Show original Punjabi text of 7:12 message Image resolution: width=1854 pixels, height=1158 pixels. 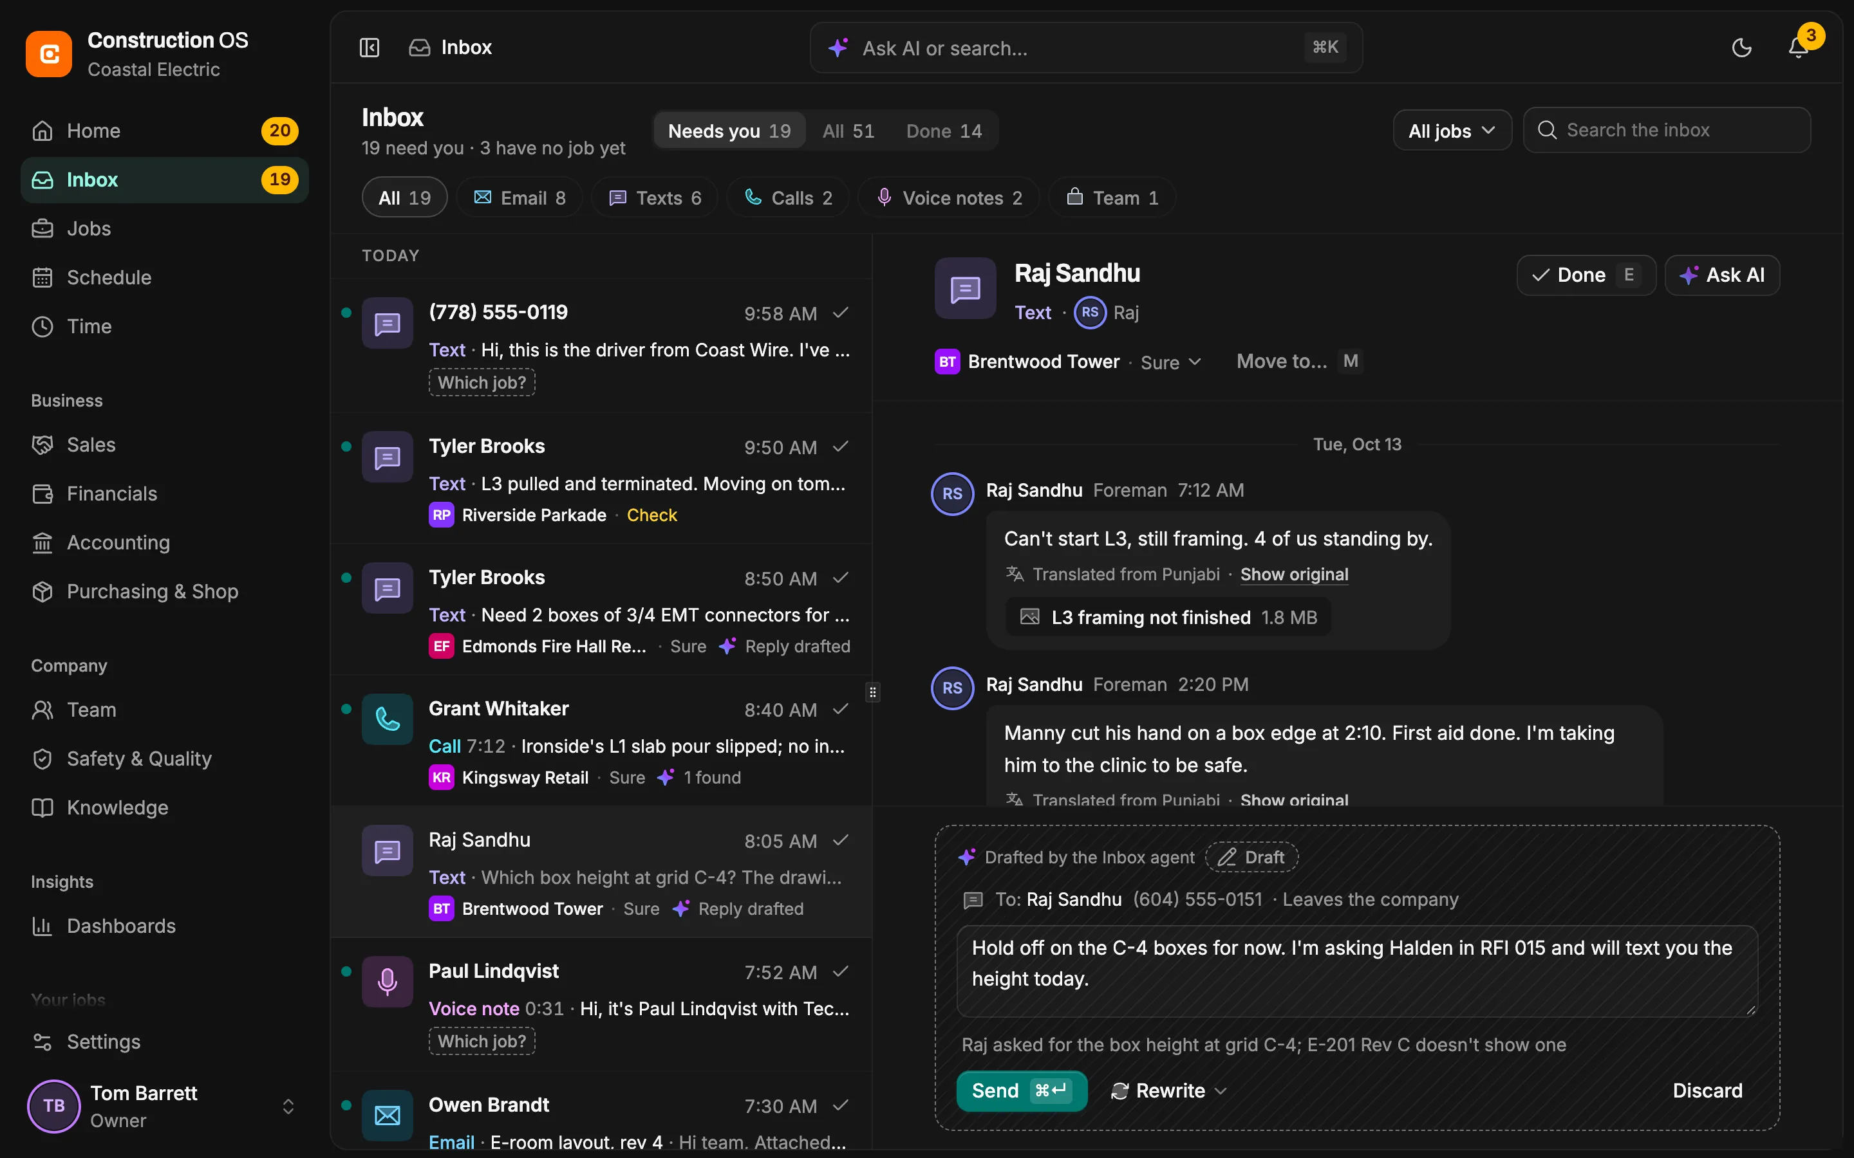1294,574
